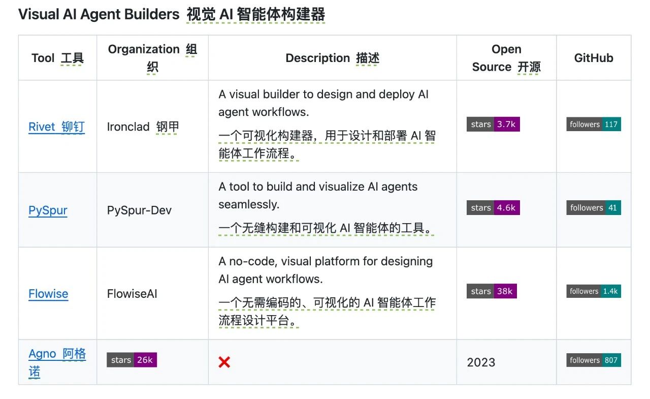Image resolution: width=650 pixels, height=399 pixels.
Task: Click the 'Organization' column header
Action: click(x=152, y=58)
